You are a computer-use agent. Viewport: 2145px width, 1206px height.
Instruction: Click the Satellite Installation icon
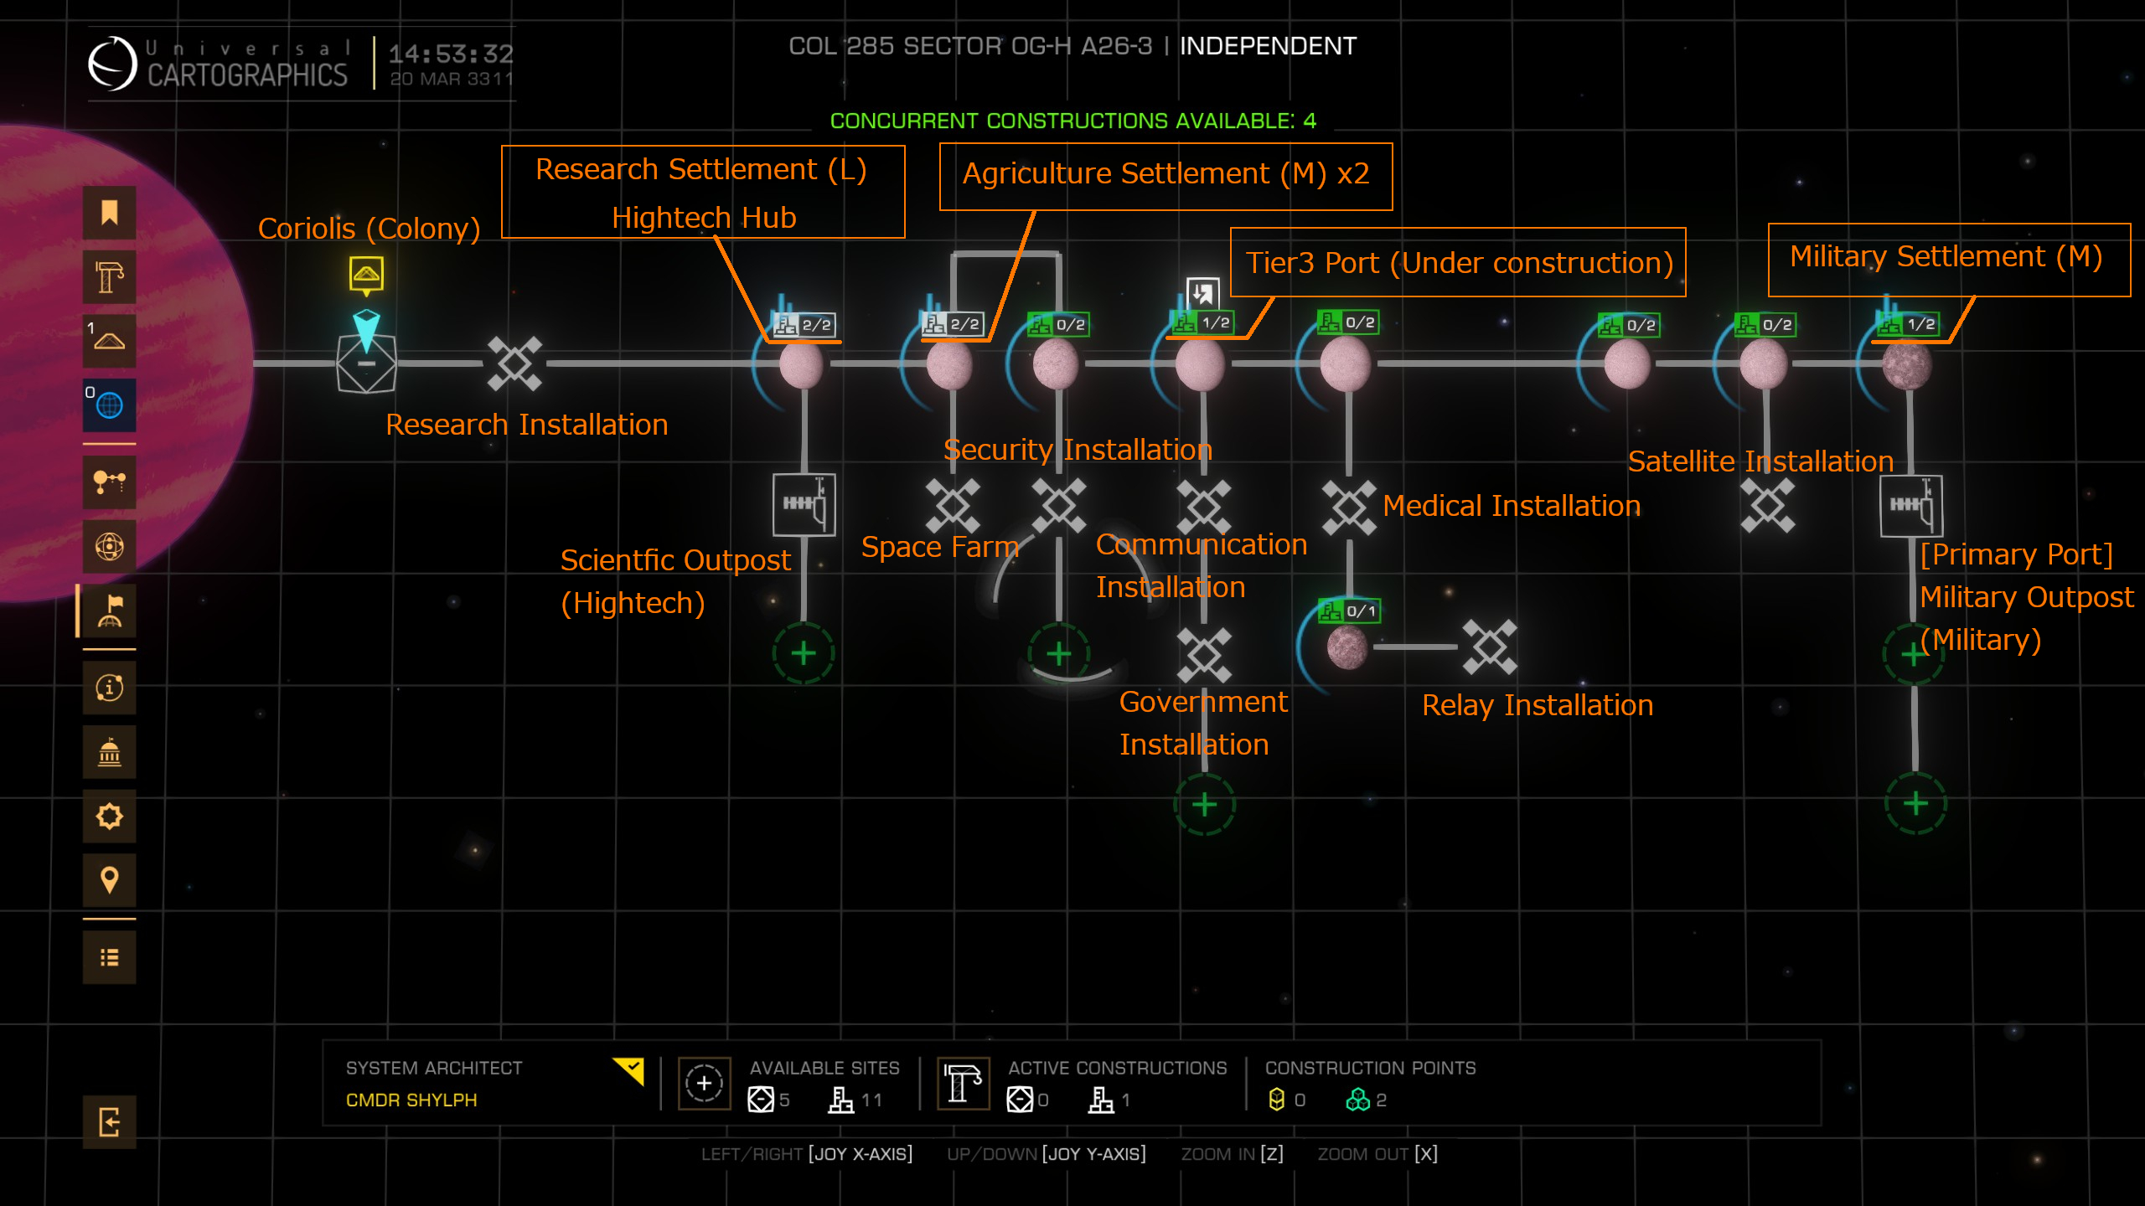coord(1768,506)
